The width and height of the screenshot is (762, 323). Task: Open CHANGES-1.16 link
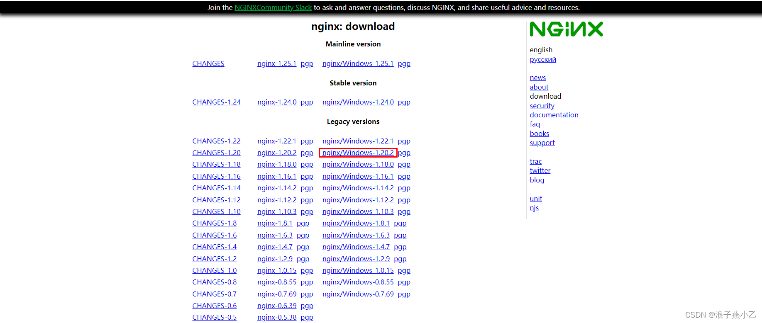click(x=216, y=176)
